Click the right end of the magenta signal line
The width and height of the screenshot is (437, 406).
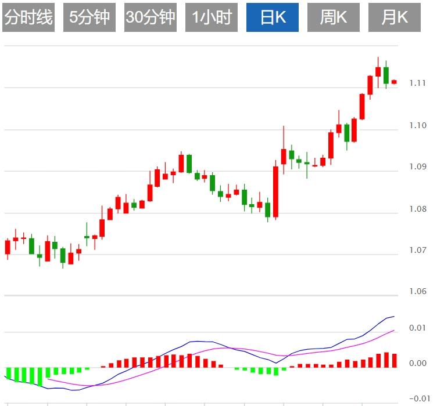pyautogui.click(x=393, y=331)
